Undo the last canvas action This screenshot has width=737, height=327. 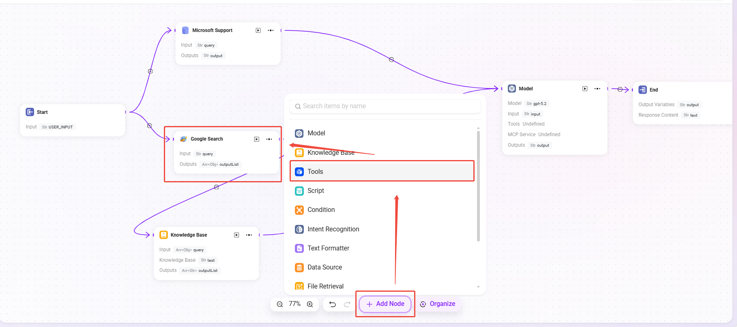click(x=333, y=304)
